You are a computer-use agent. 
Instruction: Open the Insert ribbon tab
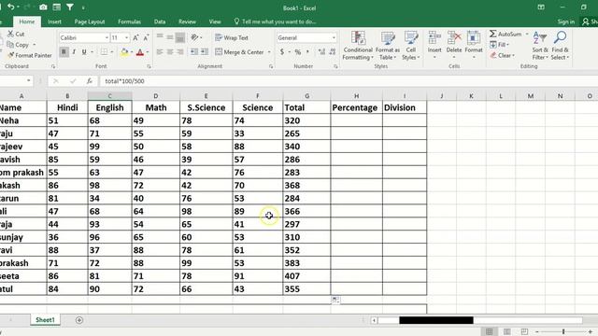[x=54, y=21]
